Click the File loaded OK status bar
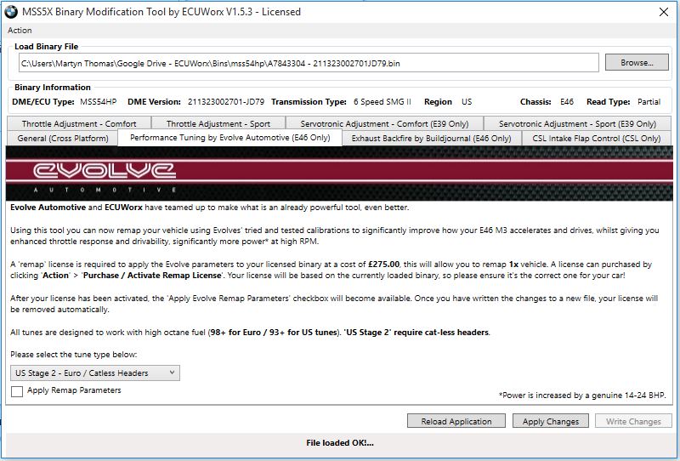The width and height of the screenshot is (680, 461). (x=339, y=443)
